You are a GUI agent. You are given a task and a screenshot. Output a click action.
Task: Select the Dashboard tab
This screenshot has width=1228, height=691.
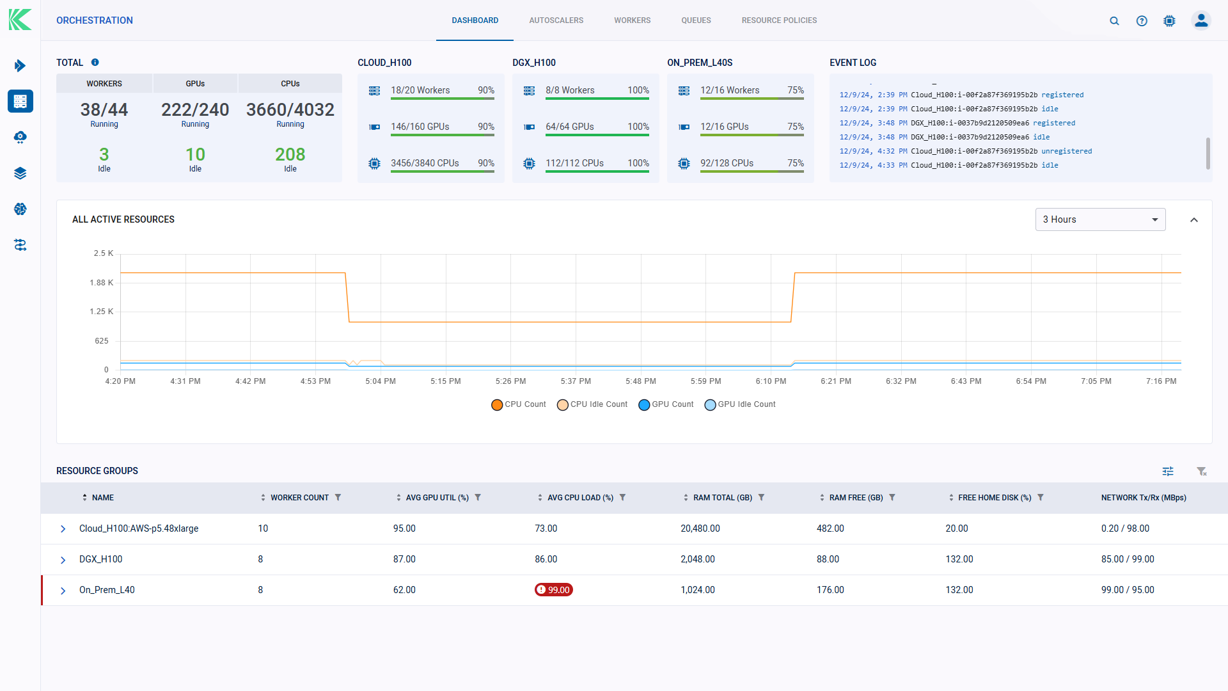pyautogui.click(x=475, y=20)
